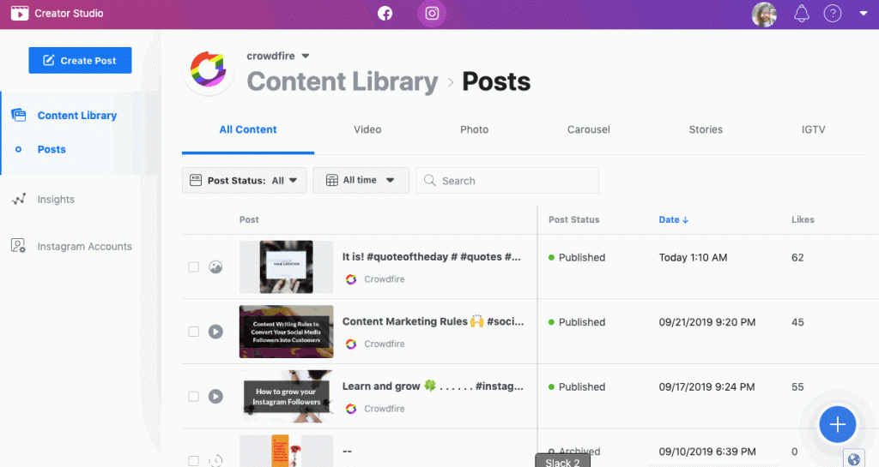Switch to the IGTV tab

click(x=812, y=130)
